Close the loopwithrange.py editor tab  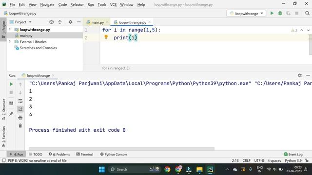pyautogui.click(x=150, y=22)
